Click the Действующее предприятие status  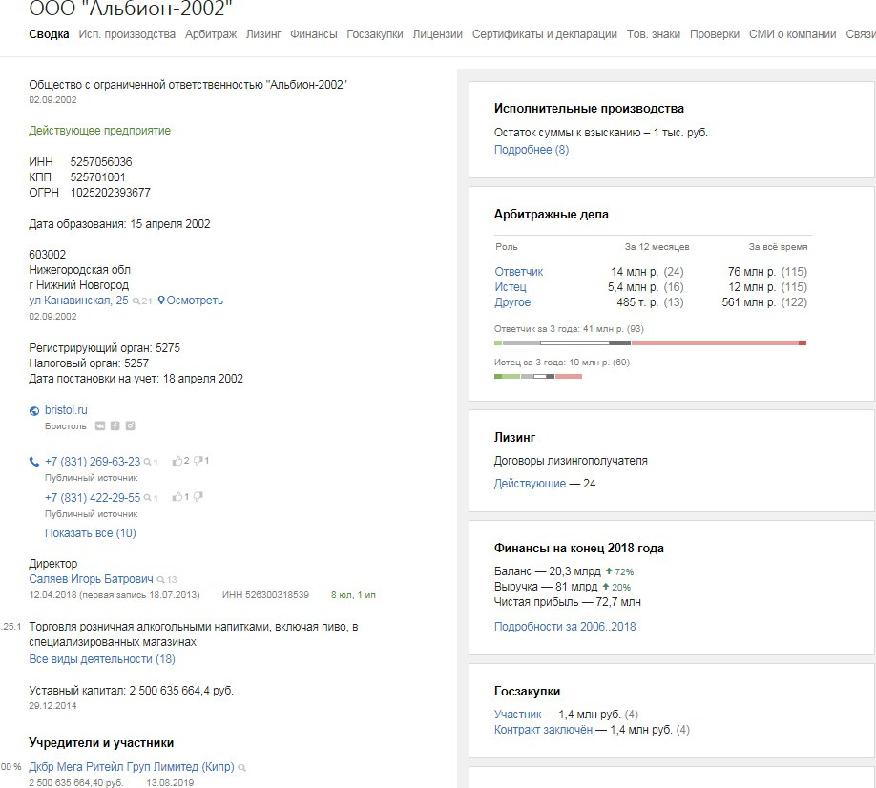tap(100, 131)
